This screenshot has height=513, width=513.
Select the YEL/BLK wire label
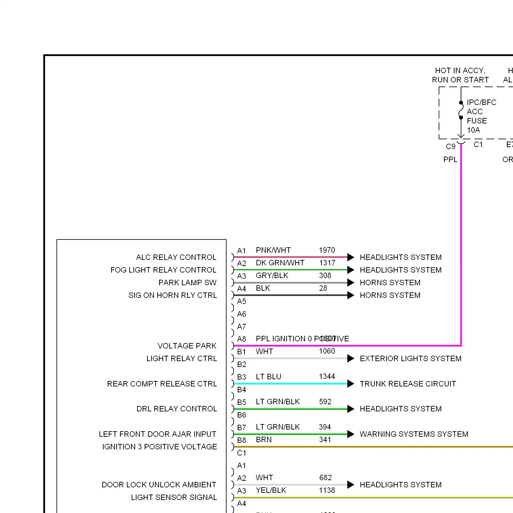(x=271, y=490)
